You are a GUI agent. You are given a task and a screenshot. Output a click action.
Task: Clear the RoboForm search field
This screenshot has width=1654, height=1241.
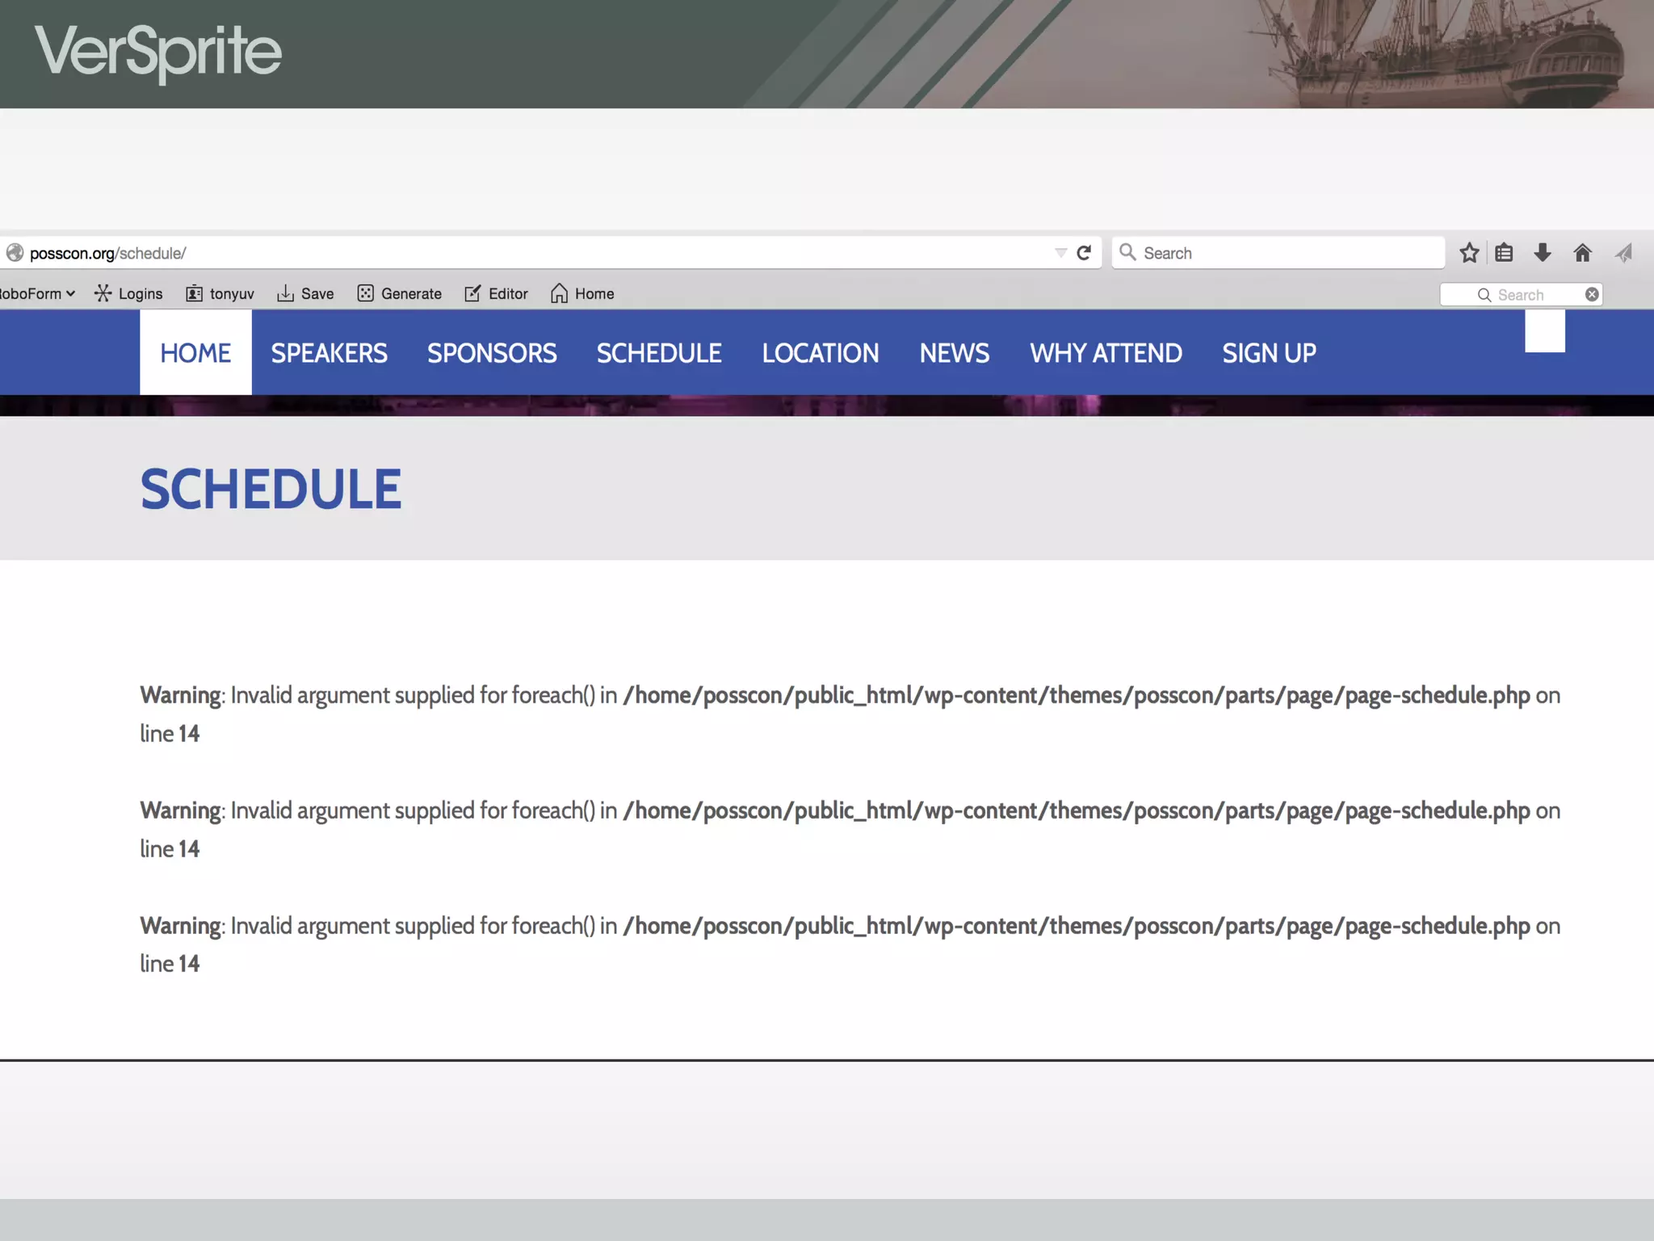point(1591,294)
